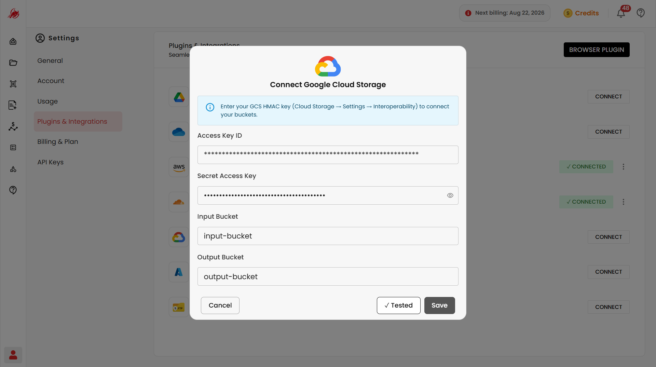Connect the SFTP integration

tap(609, 307)
